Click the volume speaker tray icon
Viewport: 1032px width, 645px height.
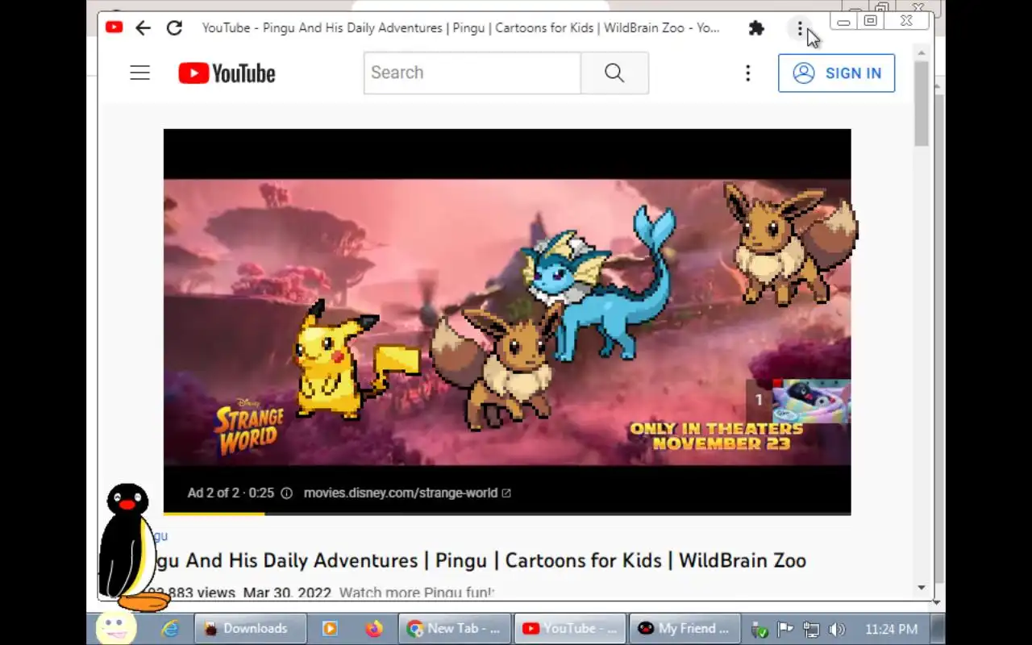(837, 629)
